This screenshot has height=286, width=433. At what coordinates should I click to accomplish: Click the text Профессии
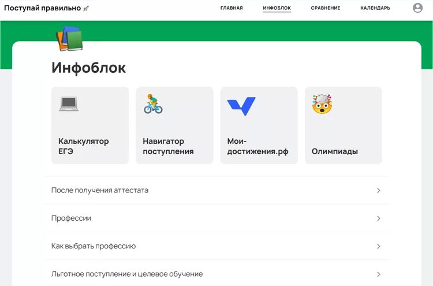coord(71,218)
